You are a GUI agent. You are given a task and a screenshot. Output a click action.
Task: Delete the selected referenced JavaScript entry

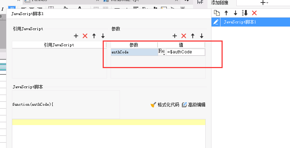(85, 36)
